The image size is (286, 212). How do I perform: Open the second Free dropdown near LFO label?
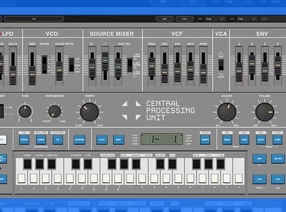(246, 19)
